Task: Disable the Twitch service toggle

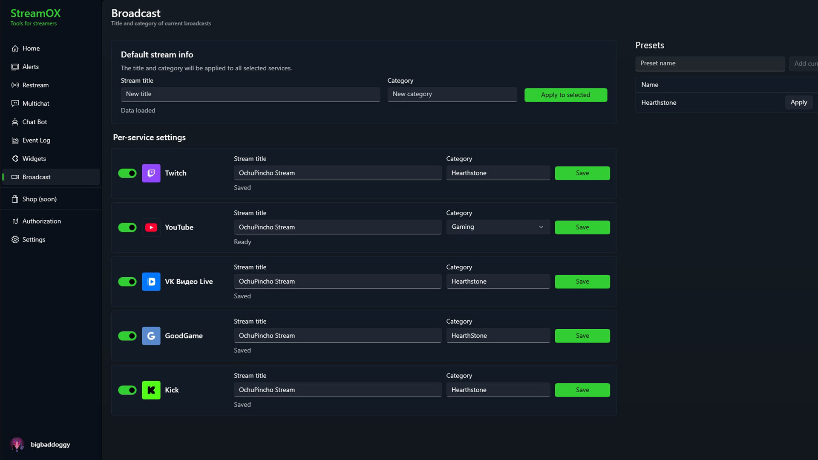Action: tap(127, 173)
